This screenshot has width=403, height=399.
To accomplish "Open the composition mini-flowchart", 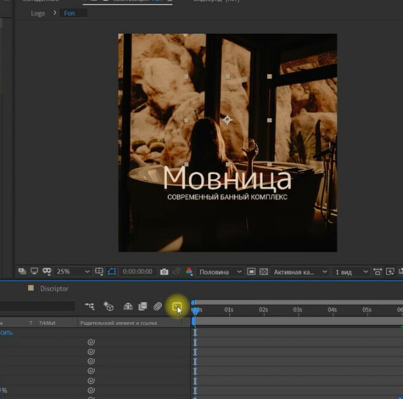I will (x=89, y=306).
